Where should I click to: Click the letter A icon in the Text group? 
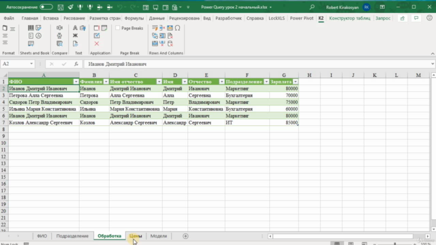(x=75, y=28)
